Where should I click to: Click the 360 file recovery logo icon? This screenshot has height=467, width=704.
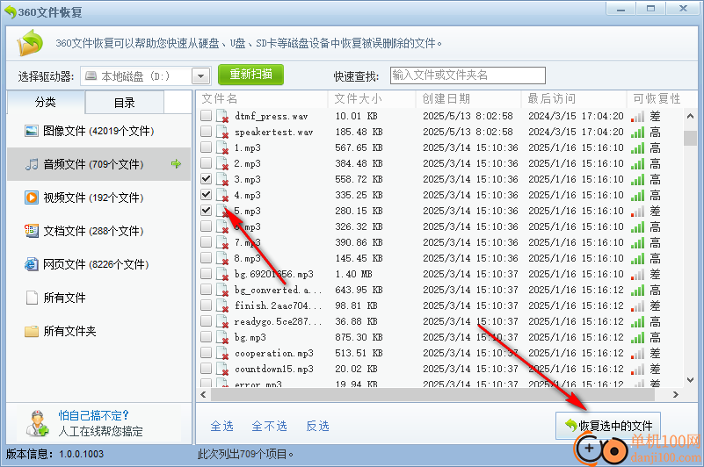pyautogui.click(x=30, y=43)
